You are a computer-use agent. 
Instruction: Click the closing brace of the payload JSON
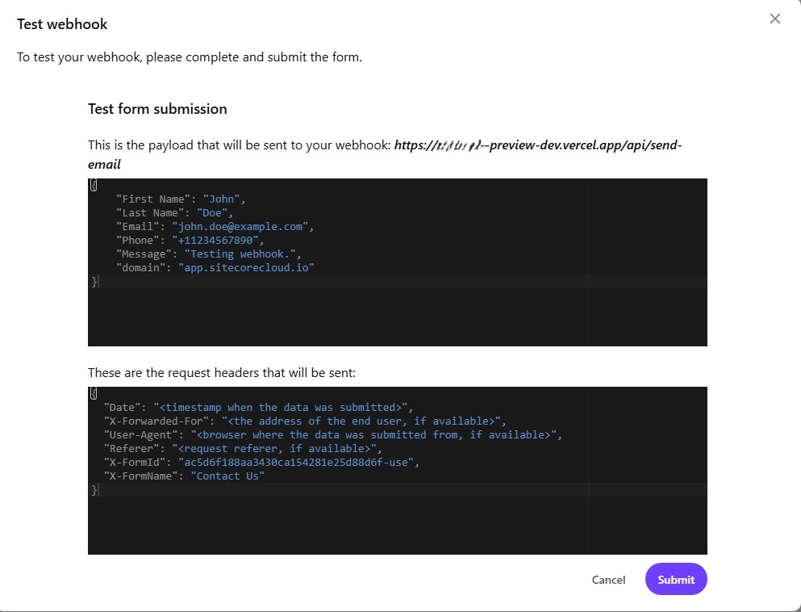[94, 282]
